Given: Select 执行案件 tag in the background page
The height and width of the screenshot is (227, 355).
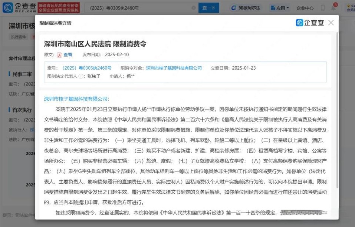Looking at the screenshot, I should click(18, 37).
